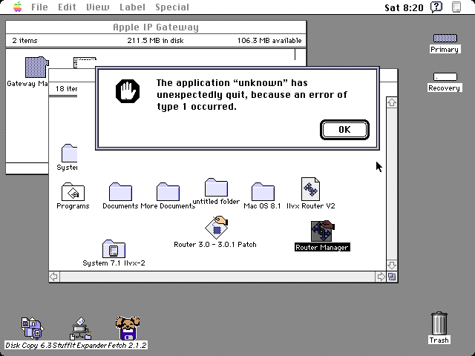Screen dimensions: 475x356
Task: Select the Fetch 2.1.2 dog icon
Action: pyautogui.click(x=128, y=328)
